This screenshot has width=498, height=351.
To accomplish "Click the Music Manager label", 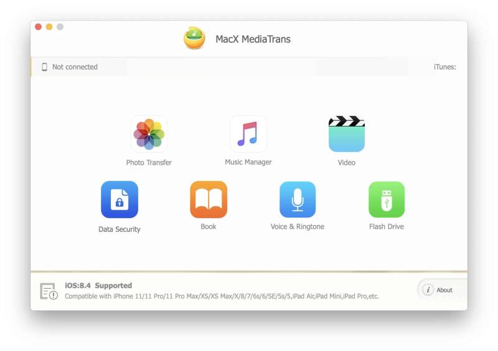I will tap(248, 162).
